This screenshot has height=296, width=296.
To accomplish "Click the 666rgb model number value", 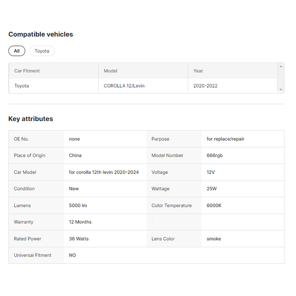I will coord(215,155).
